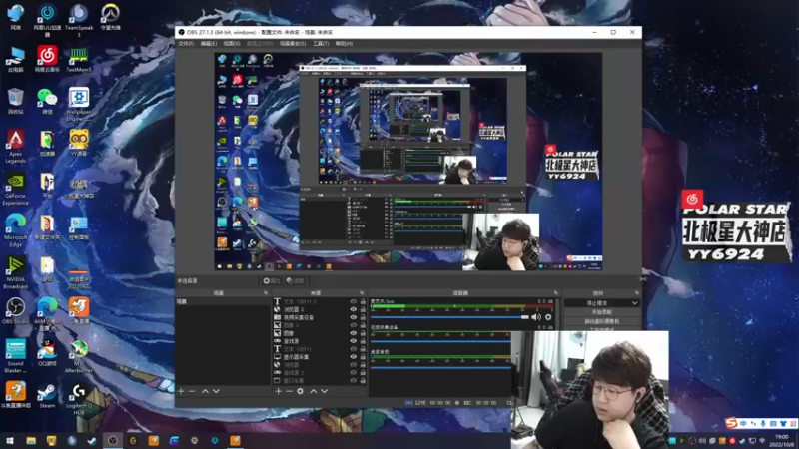Toggle the lock on the 显示器采集 source
799x449 pixels.
(x=363, y=357)
